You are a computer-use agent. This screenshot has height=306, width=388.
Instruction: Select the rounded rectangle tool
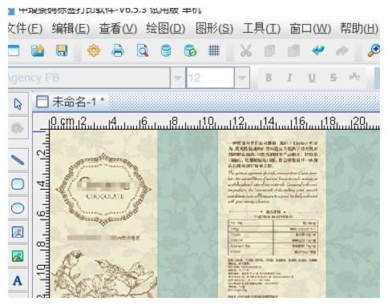(x=18, y=184)
